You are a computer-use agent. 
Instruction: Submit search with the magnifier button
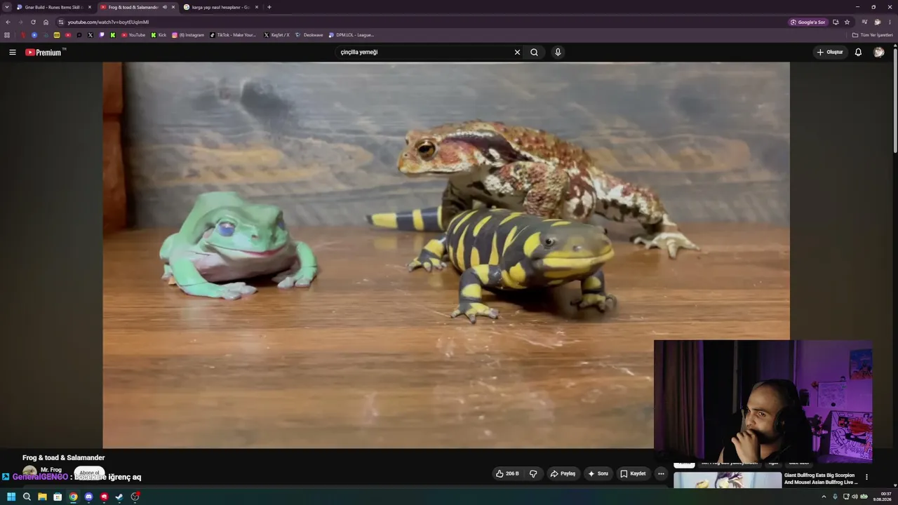pos(535,52)
